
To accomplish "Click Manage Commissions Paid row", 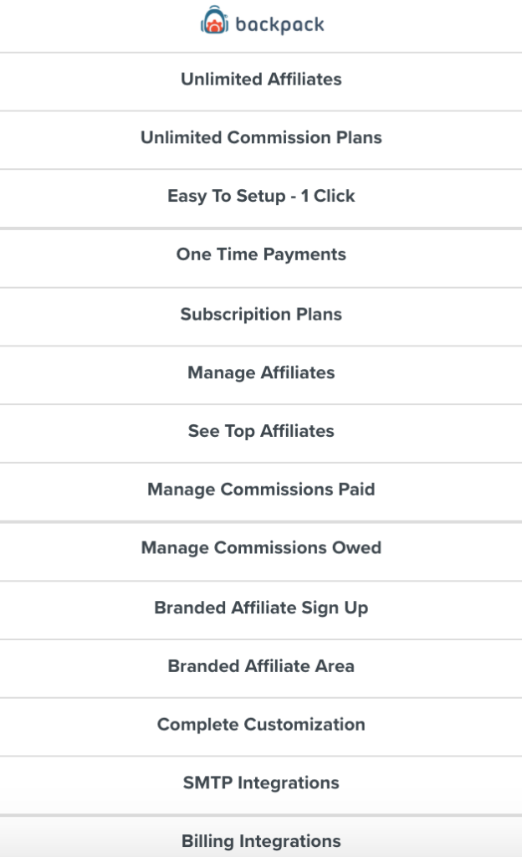I will (x=261, y=492).
